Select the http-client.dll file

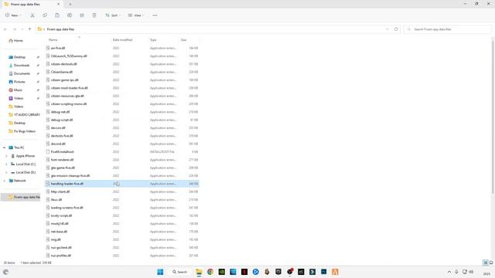coord(60,192)
